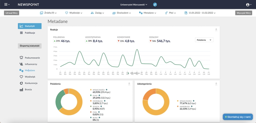Expand the date range 11.01.2022 - 11.02.2022
The height and width of the screenshot is (123, 256).
[x=200, y=13]
